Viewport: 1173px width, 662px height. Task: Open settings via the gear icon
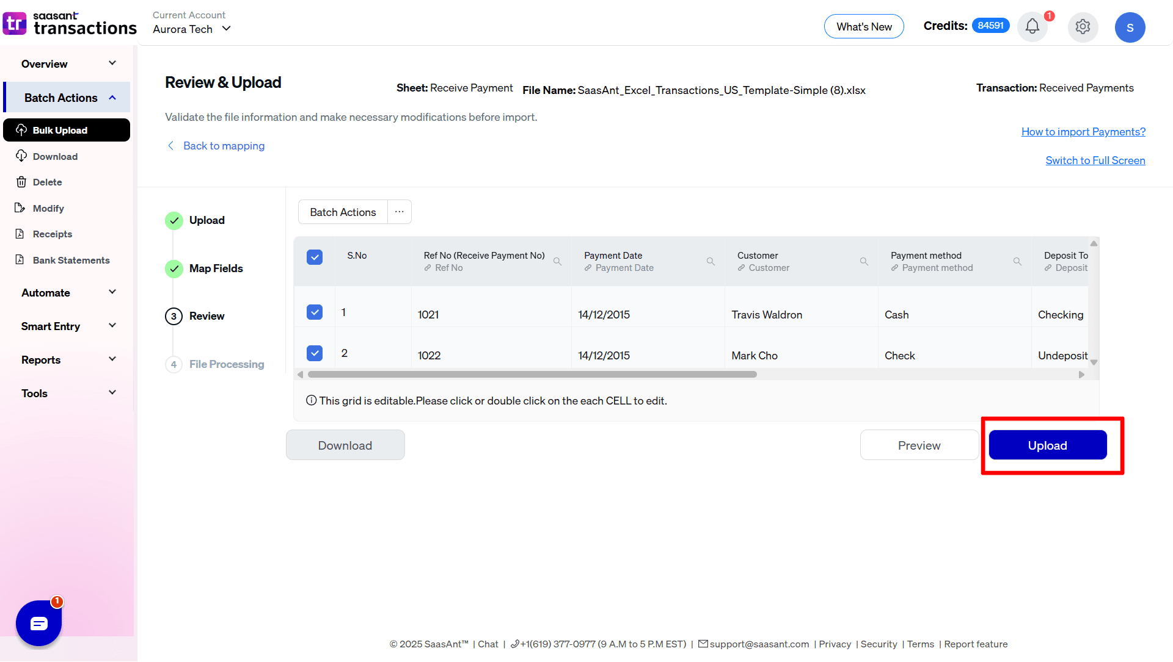1083,27
